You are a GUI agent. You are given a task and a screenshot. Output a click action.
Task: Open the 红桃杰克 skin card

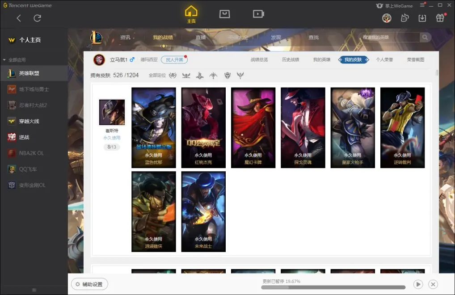203,128
